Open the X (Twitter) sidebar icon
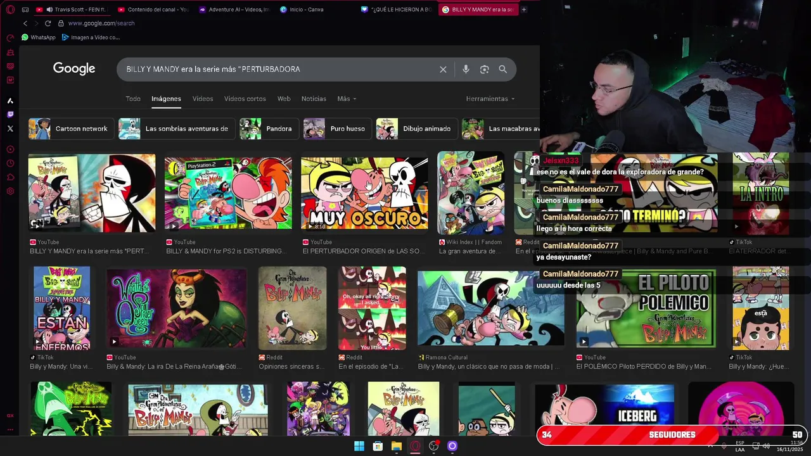 coord(10,129)
